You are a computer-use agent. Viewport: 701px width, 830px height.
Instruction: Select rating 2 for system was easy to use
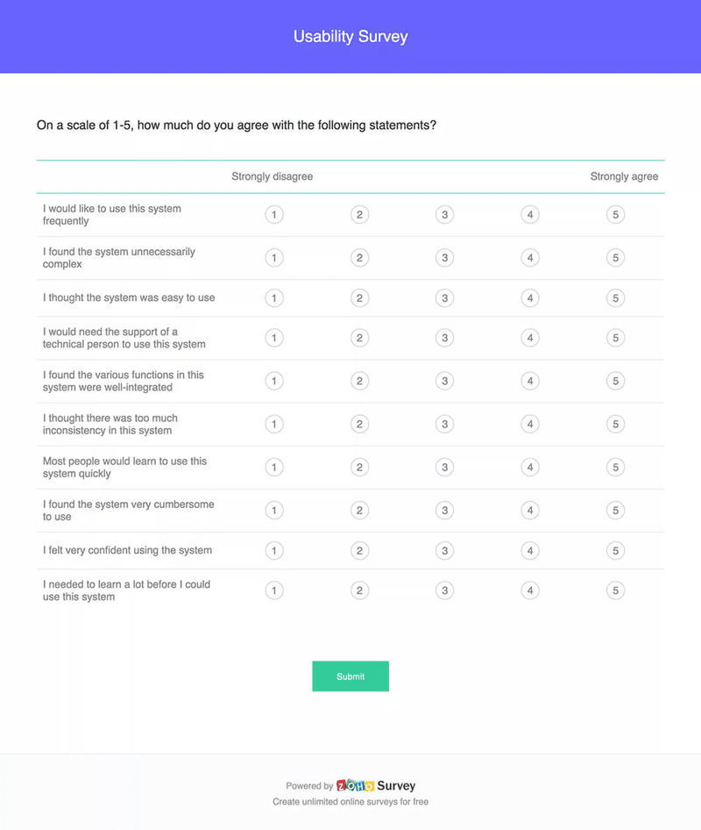point(359,298)
